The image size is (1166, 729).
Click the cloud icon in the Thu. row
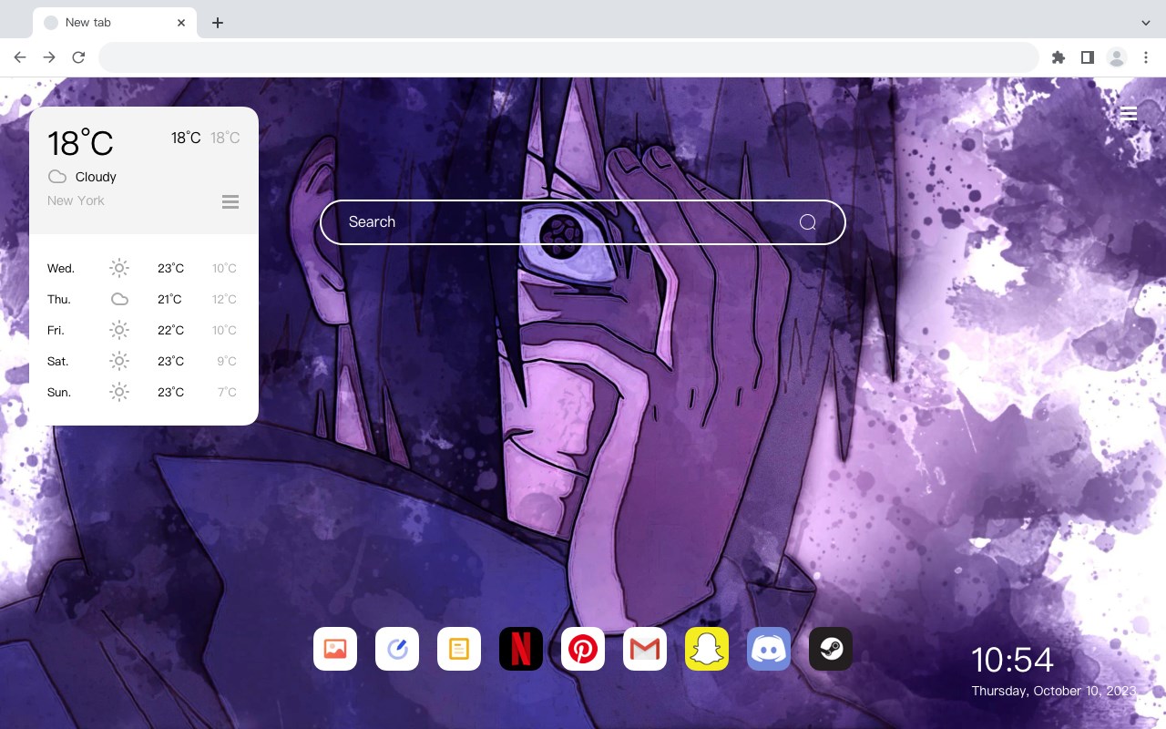click(x=119, y=299)
